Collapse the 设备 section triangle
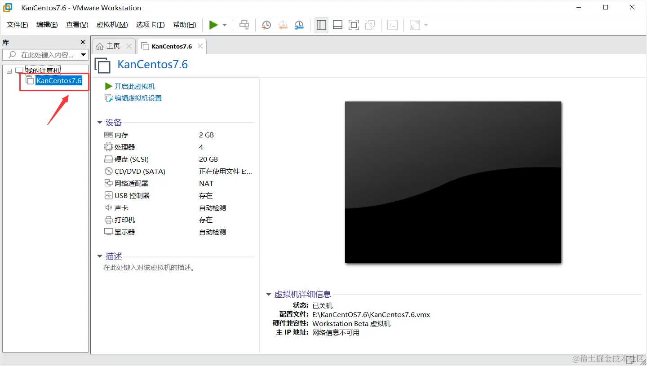 pyautogui.click(x=100, y=122)
